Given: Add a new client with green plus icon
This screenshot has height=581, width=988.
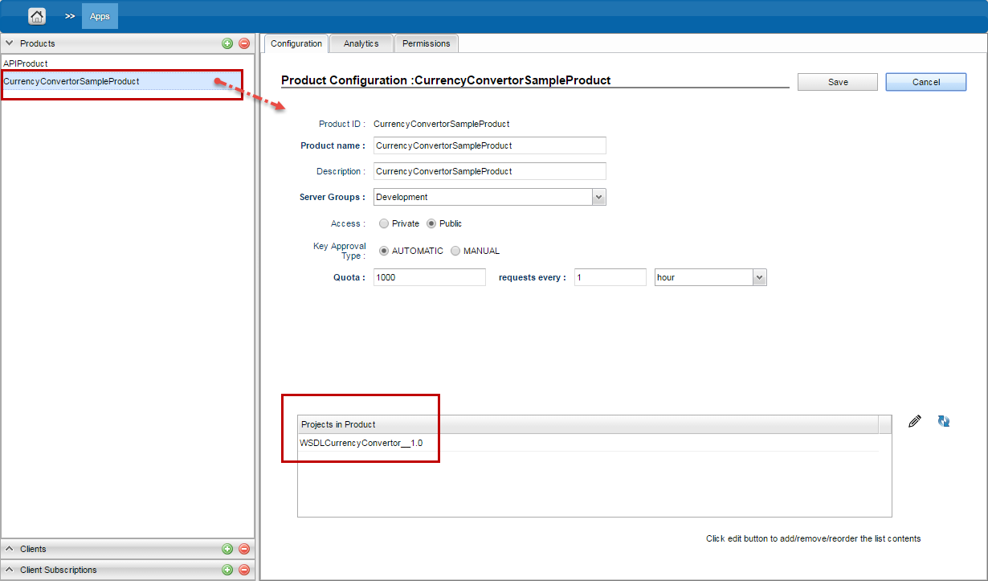Looking at the screenshot, I should (x=227, y=549).
